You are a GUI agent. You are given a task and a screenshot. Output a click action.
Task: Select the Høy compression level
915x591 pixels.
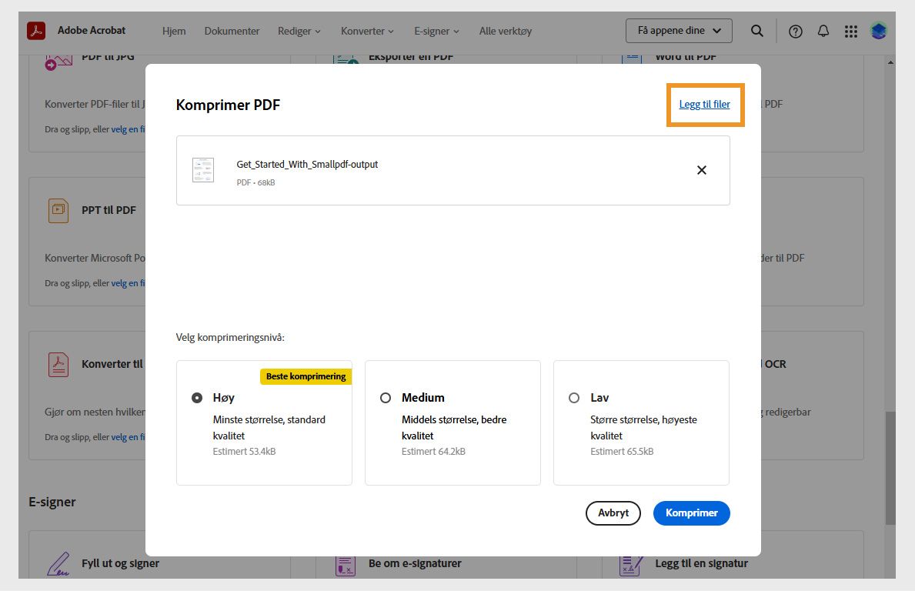click(x=197, y=398)
